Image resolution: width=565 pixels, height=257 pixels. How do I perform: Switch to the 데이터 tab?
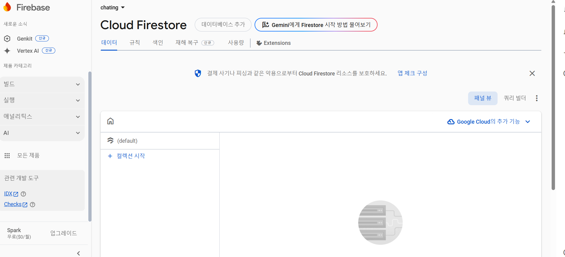pos(109,43)
